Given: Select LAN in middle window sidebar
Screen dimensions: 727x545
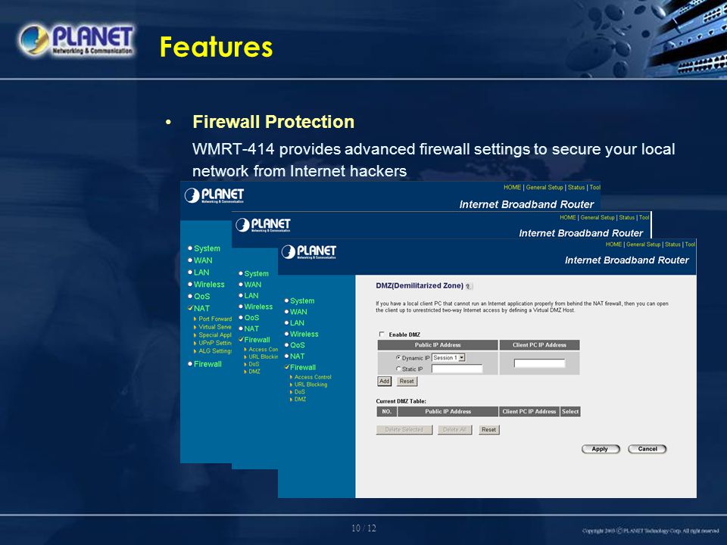Looking at the screenshot, I should tap(251, 296).
